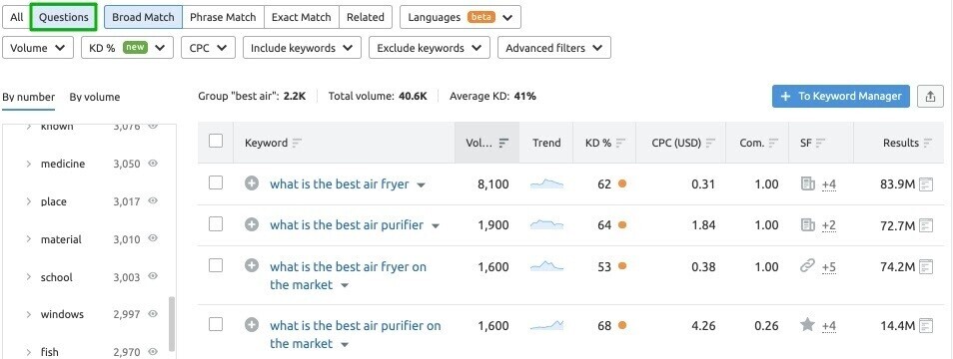Click SERP feature icon in 72.7M row

pos(808,225)
